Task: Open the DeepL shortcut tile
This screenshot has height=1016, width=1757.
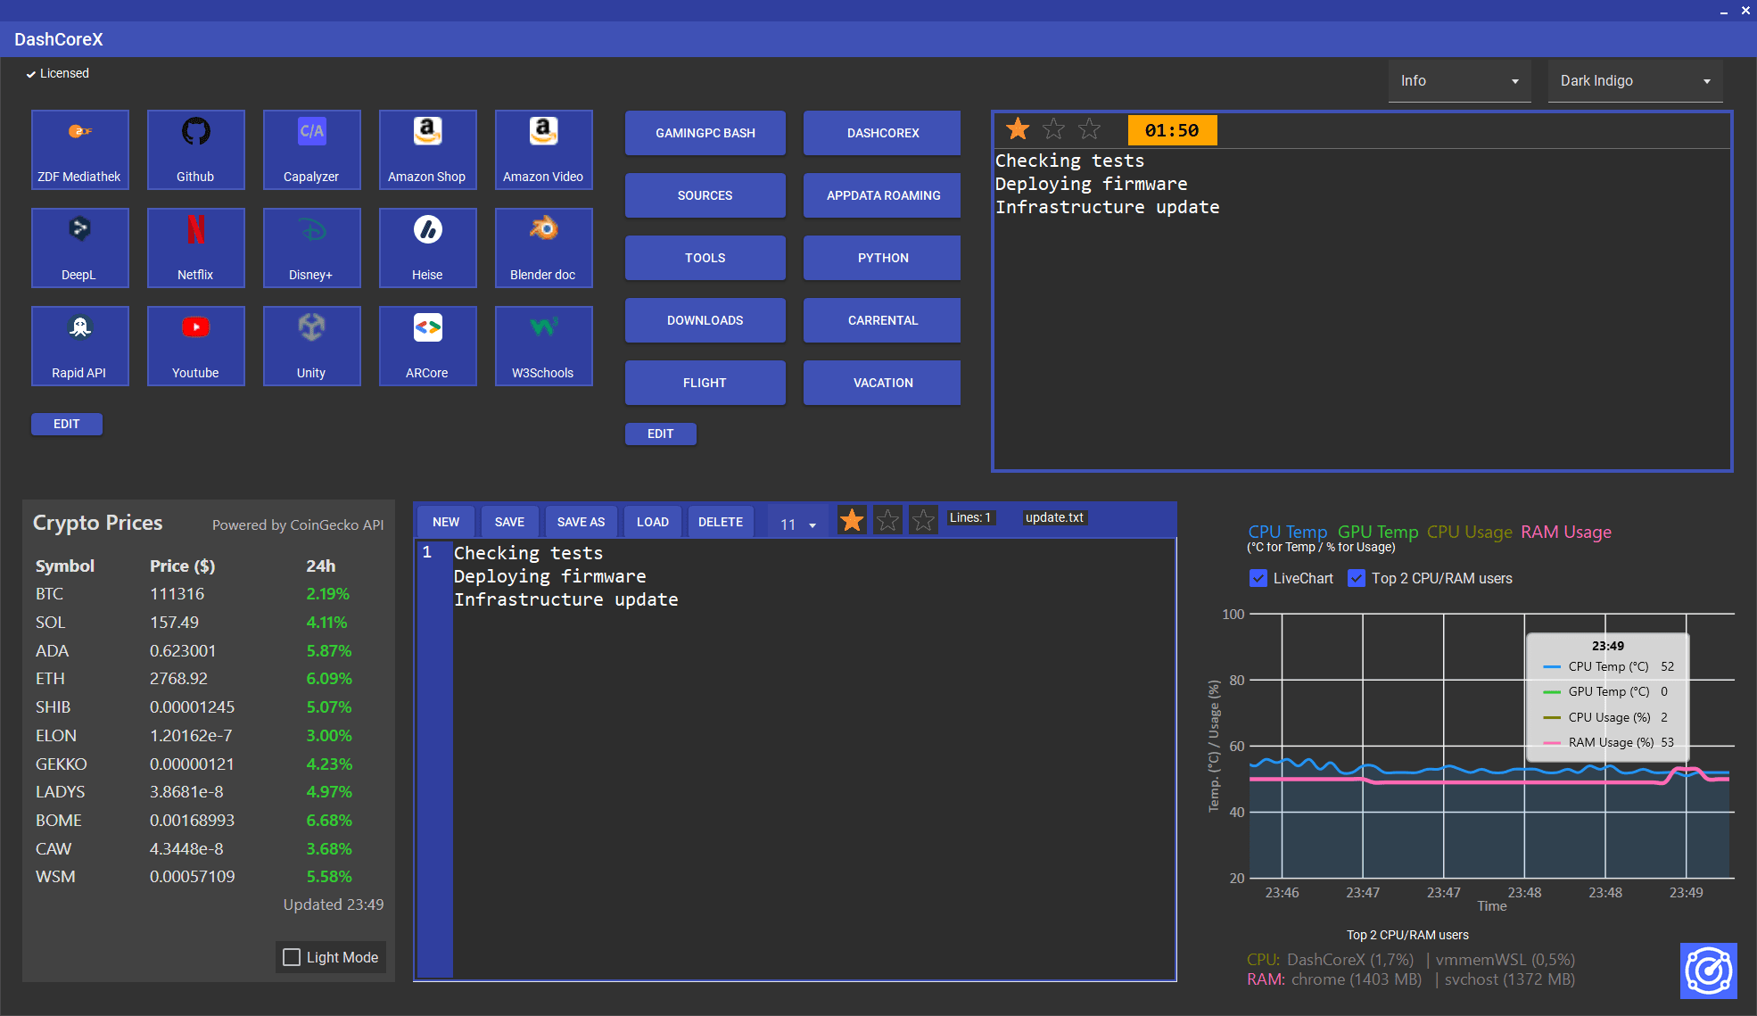Action: [x=79, y=248]
